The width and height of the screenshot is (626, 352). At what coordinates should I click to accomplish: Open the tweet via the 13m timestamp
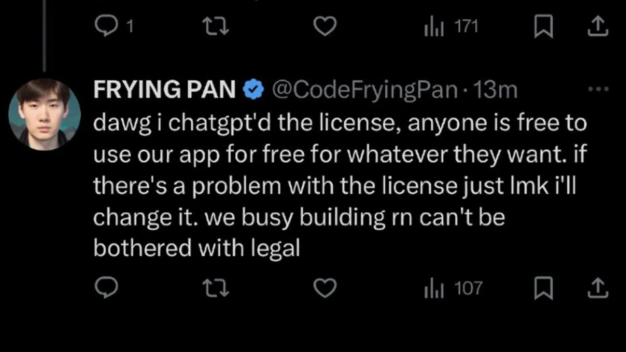(496, 90)
